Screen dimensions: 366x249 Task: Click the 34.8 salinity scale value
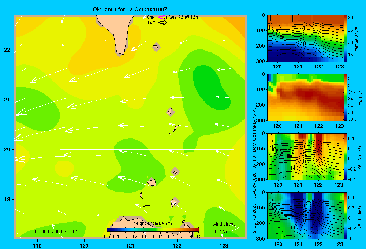click(x=352, y=79)
